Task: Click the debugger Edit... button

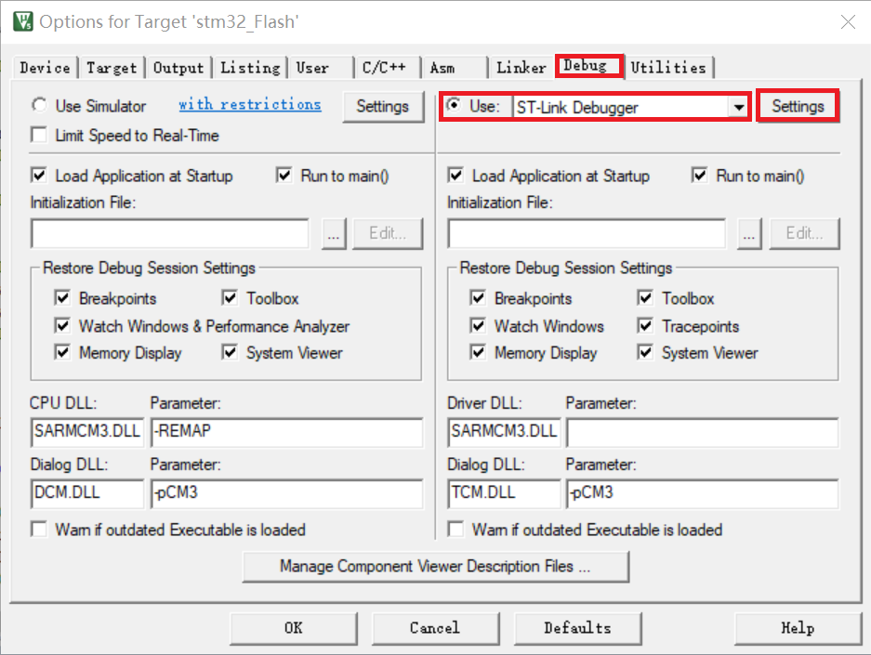Action: click(804, 234)
